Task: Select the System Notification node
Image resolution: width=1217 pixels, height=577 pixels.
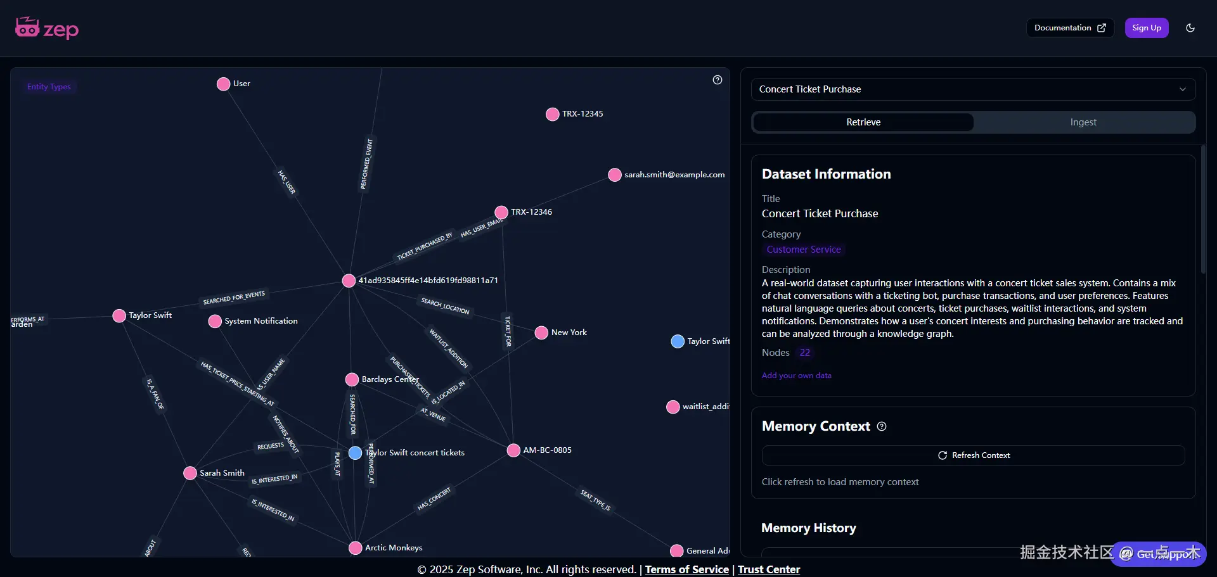Action: click(x=215, y=321)
